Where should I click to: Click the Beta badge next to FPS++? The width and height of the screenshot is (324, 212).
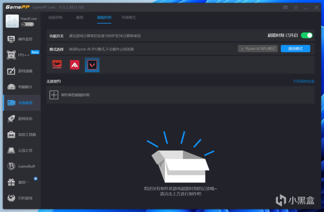point(35,52)
